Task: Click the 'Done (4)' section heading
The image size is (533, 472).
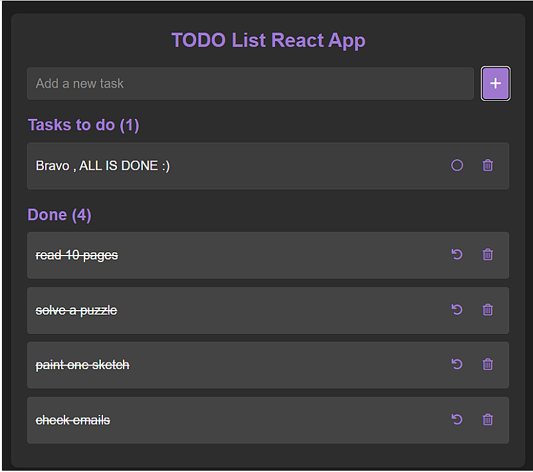Action: point(59,214)
